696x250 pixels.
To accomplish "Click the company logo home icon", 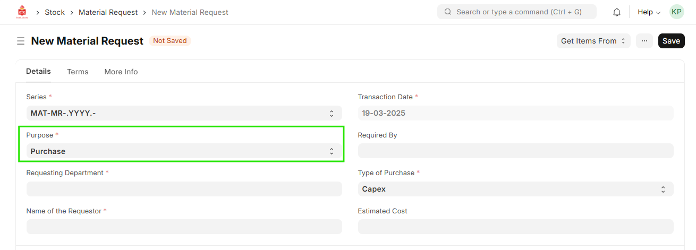I will click(x=22, y=12).
